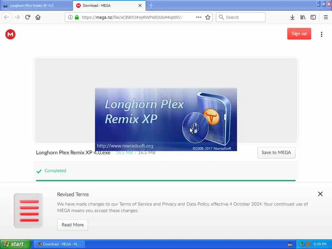Image resolution: width=332 pixels, height=249 pixels.
Task: Click Read More in Revised Terms
Action: 73,225
